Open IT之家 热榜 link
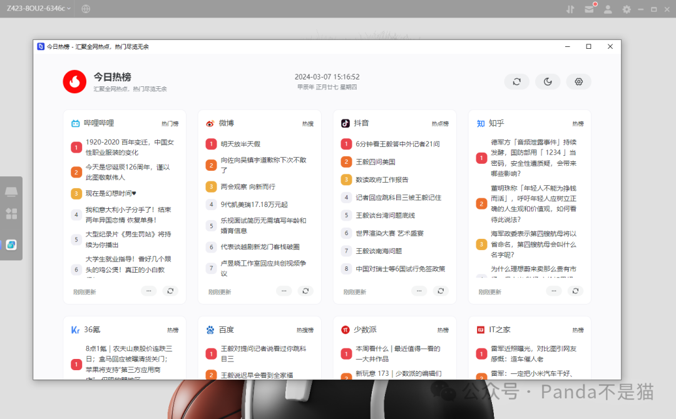The height and width of the screenshot is (419, 676). (578, 330)
